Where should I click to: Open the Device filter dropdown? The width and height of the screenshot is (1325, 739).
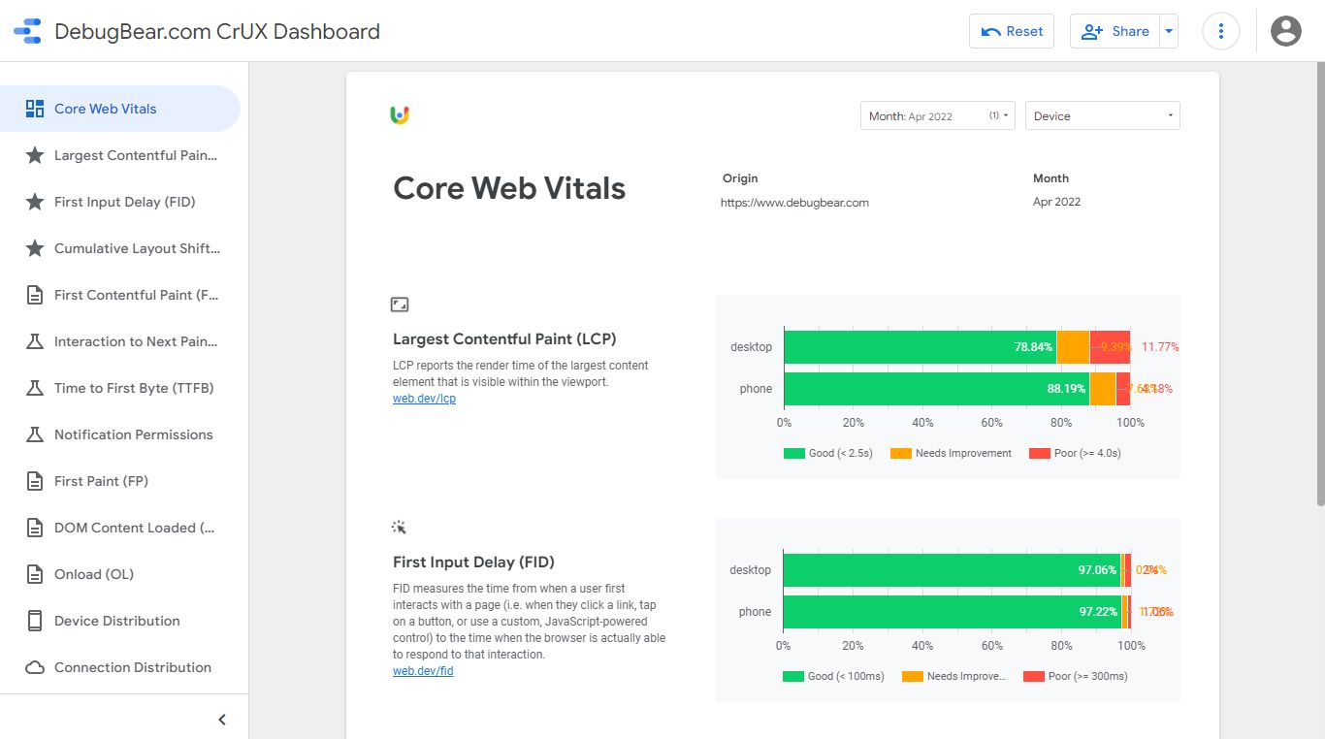[1103, 115]
